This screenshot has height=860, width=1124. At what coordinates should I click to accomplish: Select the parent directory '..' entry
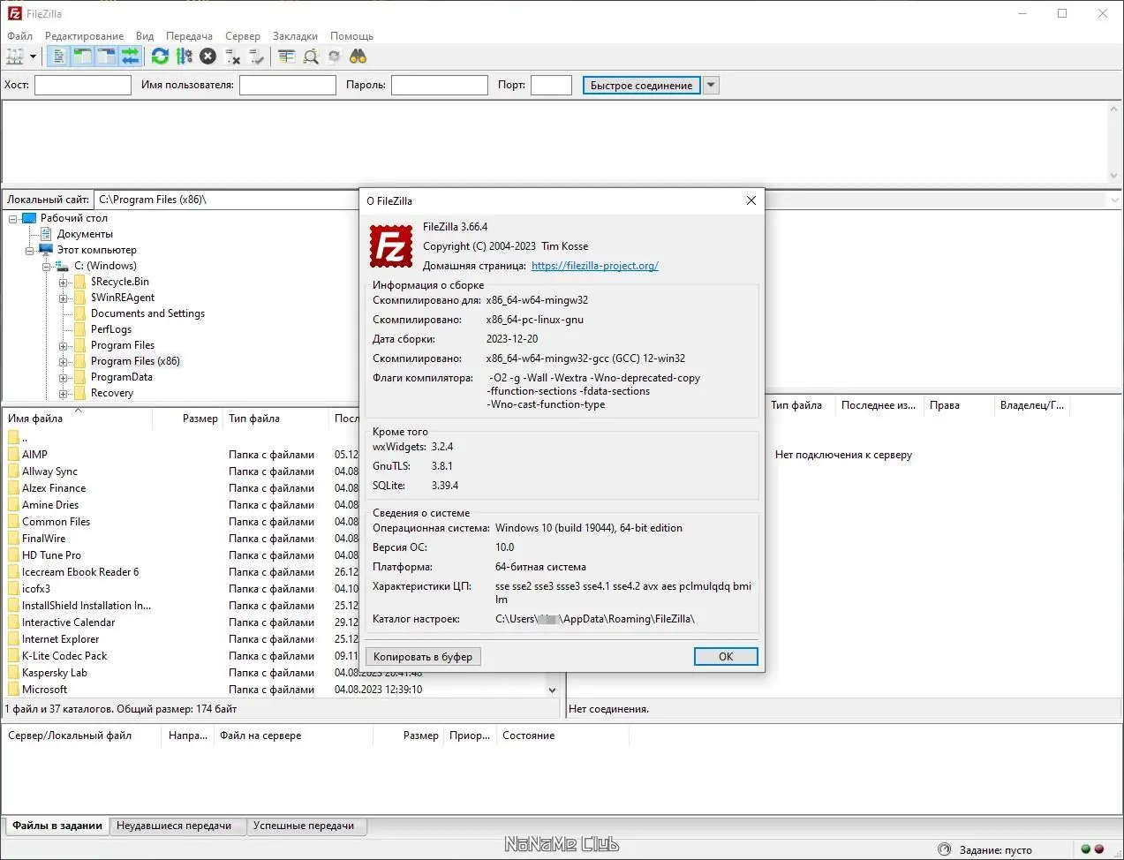coord(18,438)
